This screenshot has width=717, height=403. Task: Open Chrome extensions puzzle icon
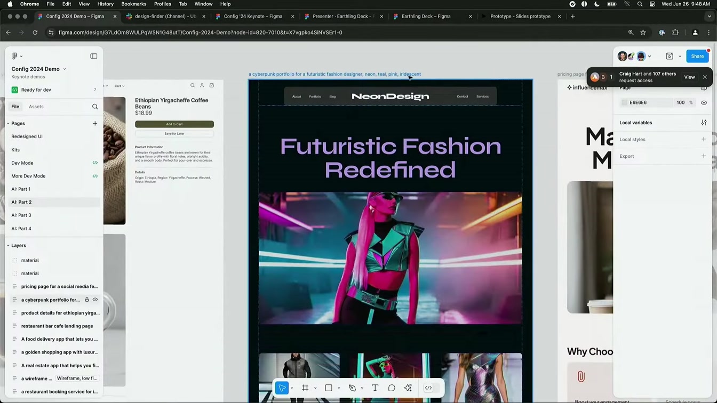675,33
